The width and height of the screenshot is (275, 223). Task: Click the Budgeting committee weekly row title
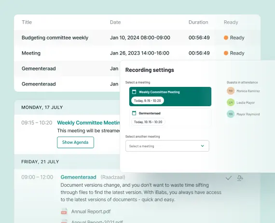click(x=55, y=38)
